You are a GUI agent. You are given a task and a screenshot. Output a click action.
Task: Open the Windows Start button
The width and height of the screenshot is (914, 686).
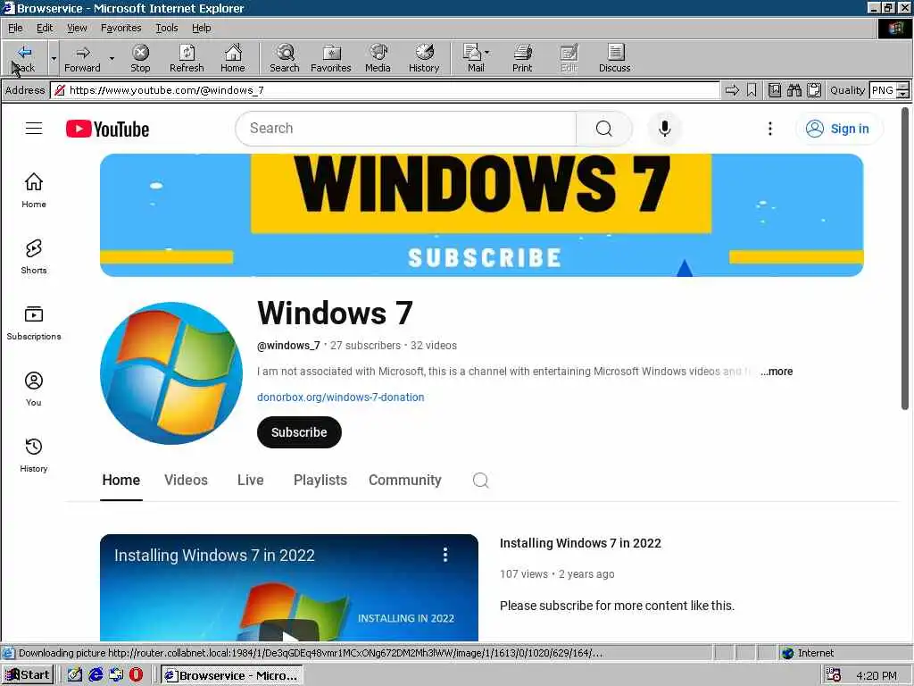click(x=28, y=675)
